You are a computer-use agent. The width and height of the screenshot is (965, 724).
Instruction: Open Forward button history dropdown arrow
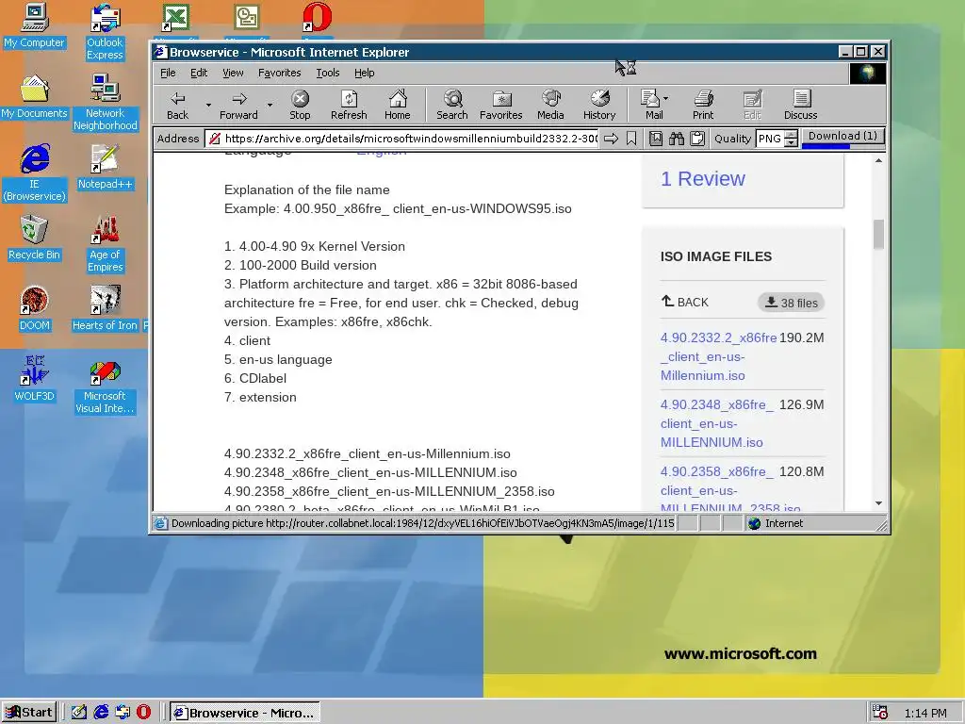click(270, 105)
